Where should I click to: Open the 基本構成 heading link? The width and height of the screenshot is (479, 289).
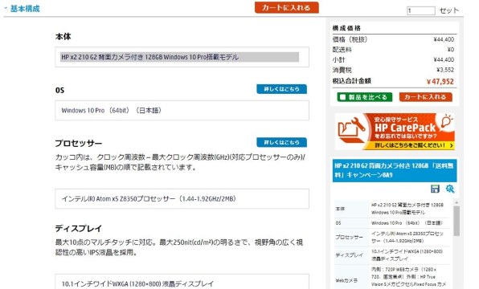click(x=25, y=9)
